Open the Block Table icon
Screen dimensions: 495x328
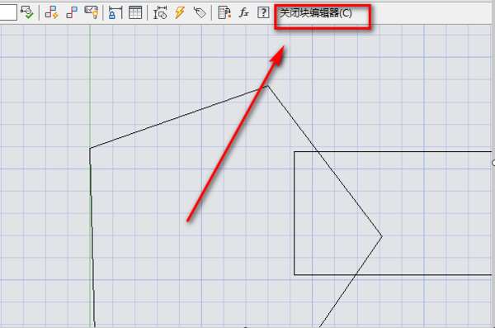pyautogui.click(x=135, y=12)
